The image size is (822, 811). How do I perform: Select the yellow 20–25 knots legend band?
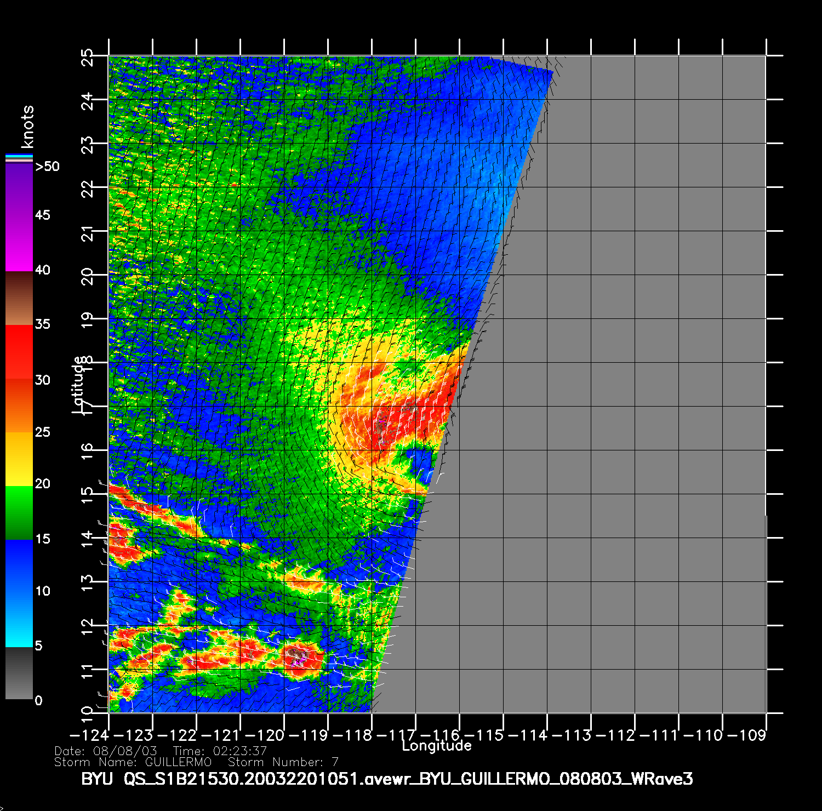19,459
